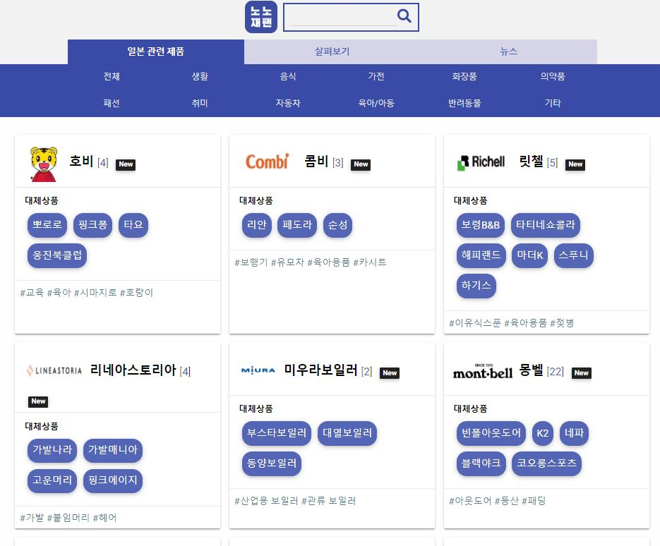
Task: Open the 몽벨 card title
Action: click(532, 370)
